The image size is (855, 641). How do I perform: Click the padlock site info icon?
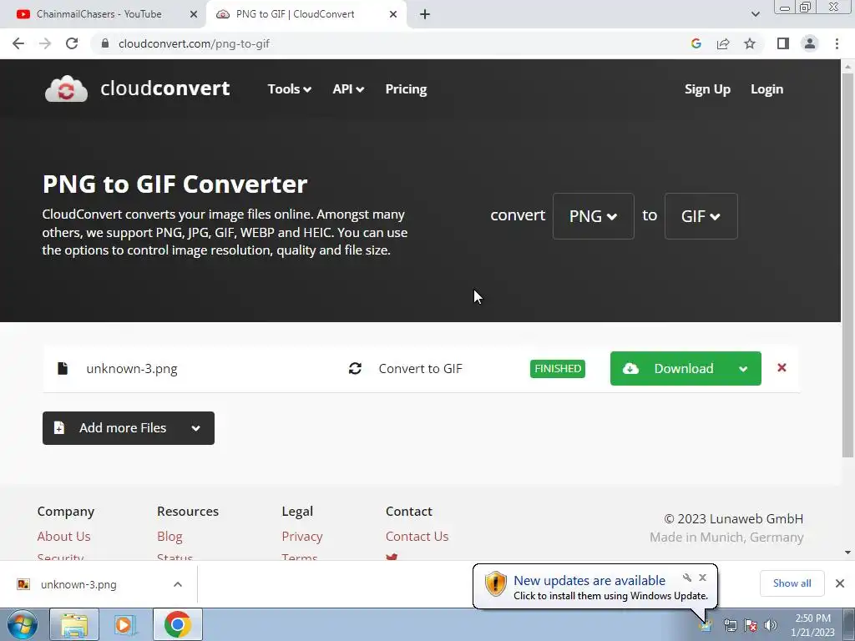pyautogui.click(x=105, y=43)
